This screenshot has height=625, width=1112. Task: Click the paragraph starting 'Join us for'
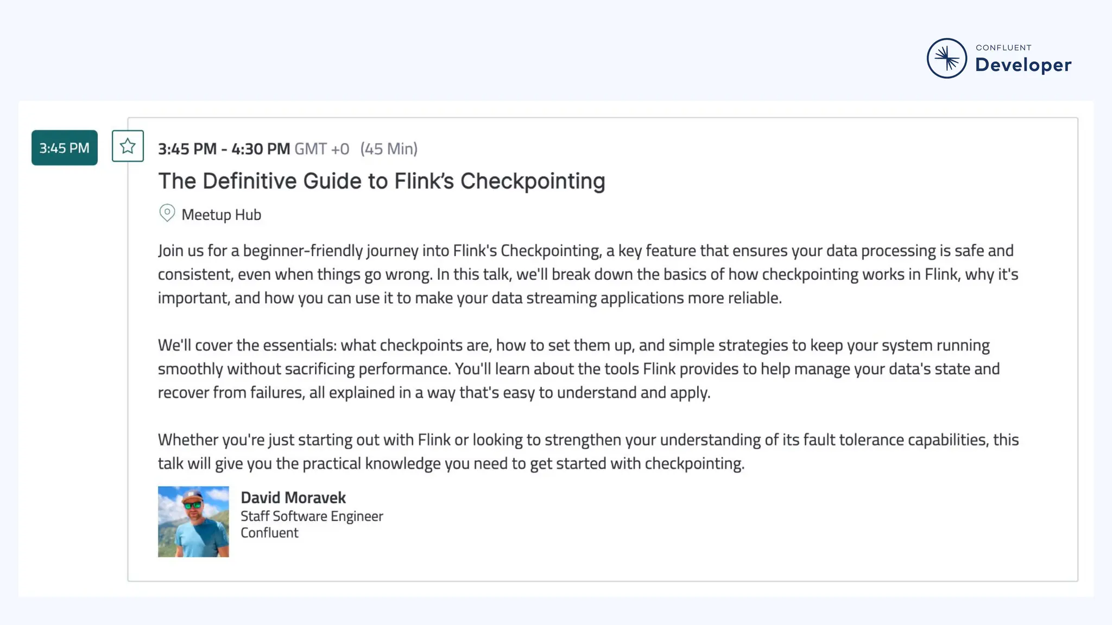click(x=586, y=274)
